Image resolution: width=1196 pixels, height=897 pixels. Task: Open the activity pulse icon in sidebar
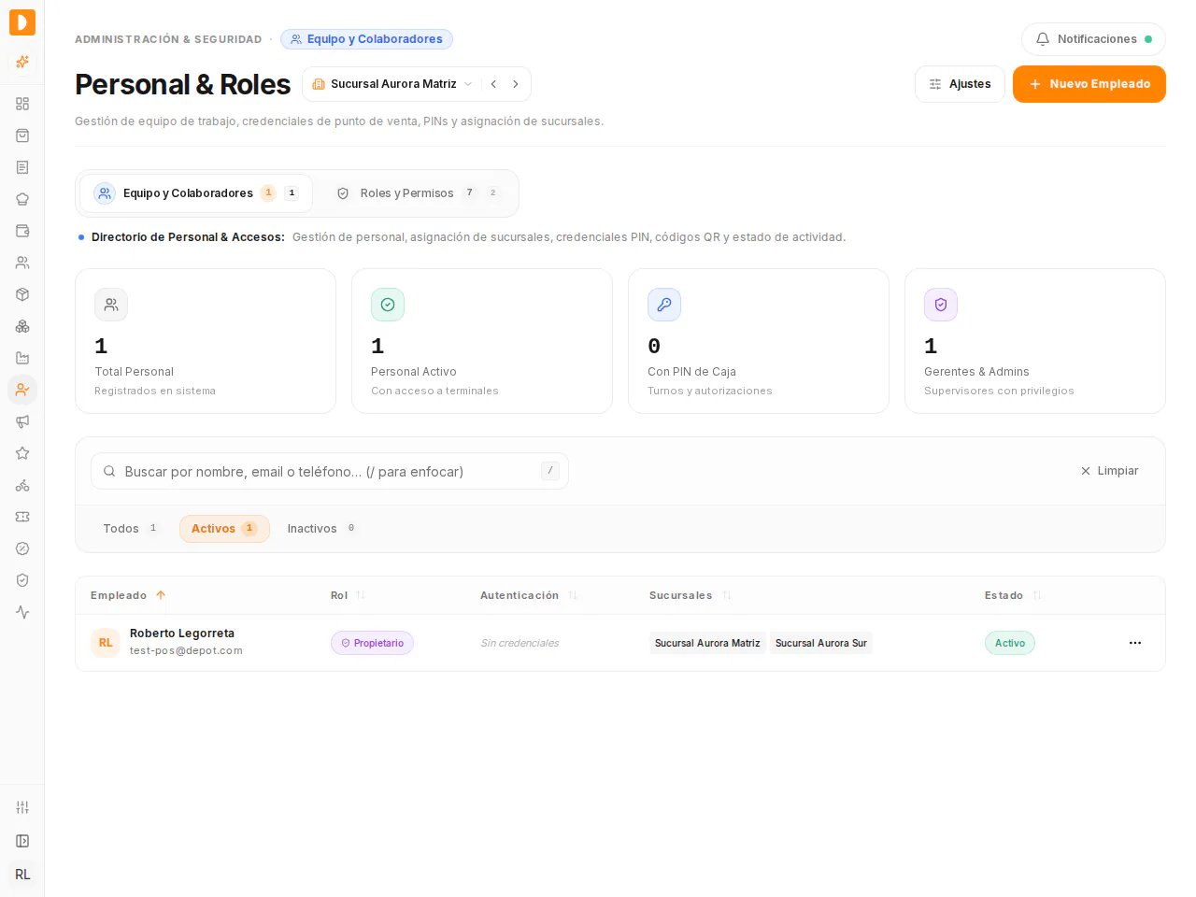[22, 612]
